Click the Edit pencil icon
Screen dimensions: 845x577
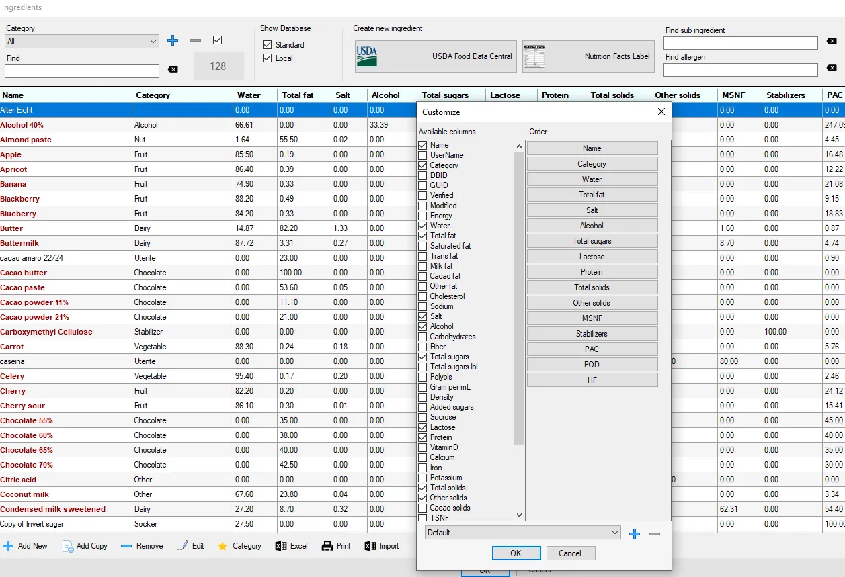183,546
